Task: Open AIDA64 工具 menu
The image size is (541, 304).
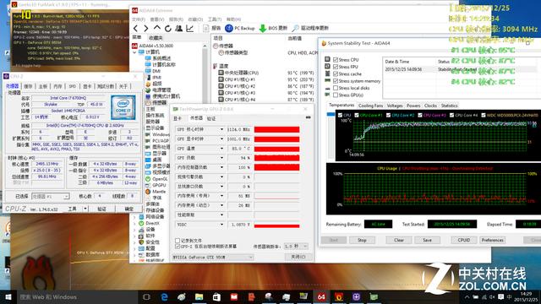Action: pos(215,19)
